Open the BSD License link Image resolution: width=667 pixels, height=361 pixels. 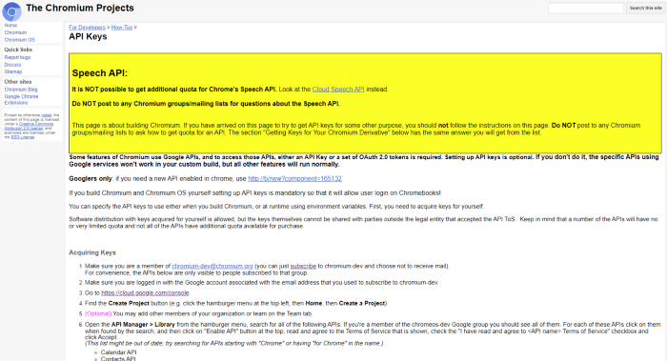(23, 137)
